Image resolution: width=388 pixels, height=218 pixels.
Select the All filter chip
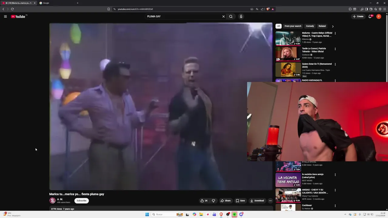[x=279, y=26]
